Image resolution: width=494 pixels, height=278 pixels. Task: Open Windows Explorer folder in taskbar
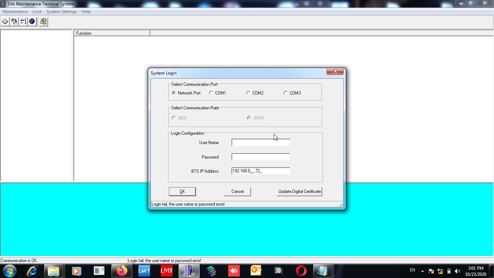click(54, 271)
